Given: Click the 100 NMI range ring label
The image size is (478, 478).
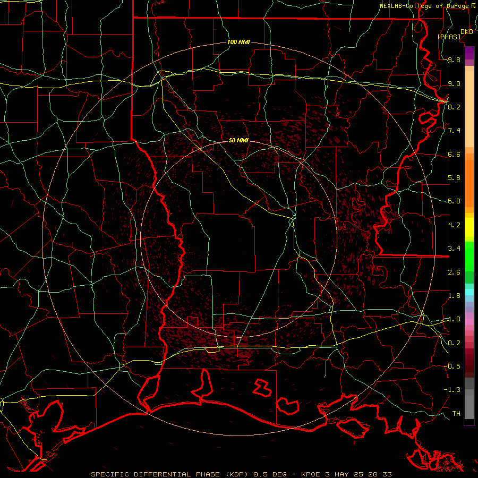Looking at the screenshot, I should pyautogui.click(x=238, y=42).
